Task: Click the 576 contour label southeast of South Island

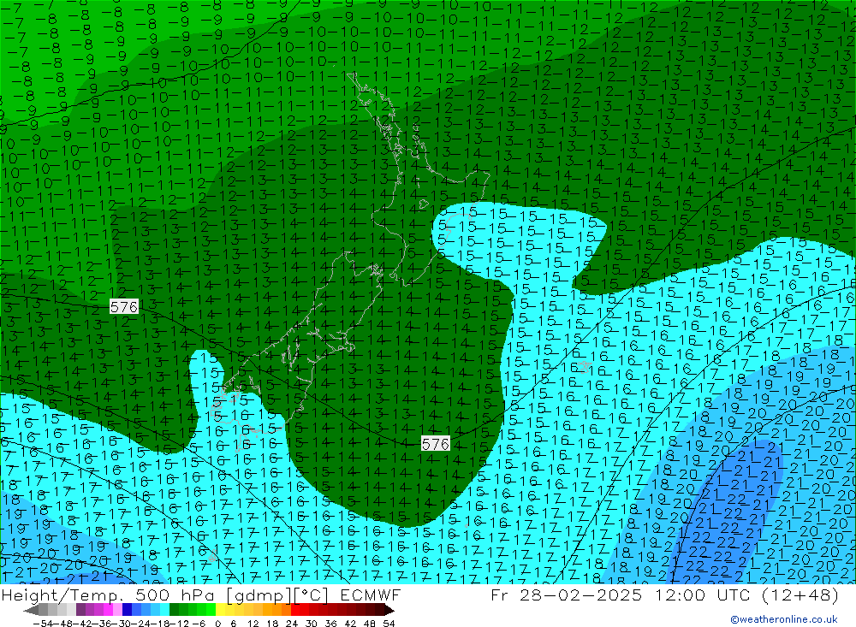Action: (435, 444)
